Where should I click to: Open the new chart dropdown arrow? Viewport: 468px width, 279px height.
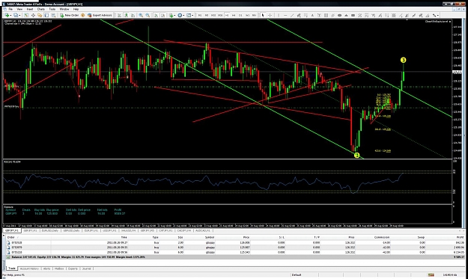pos(10,15)
